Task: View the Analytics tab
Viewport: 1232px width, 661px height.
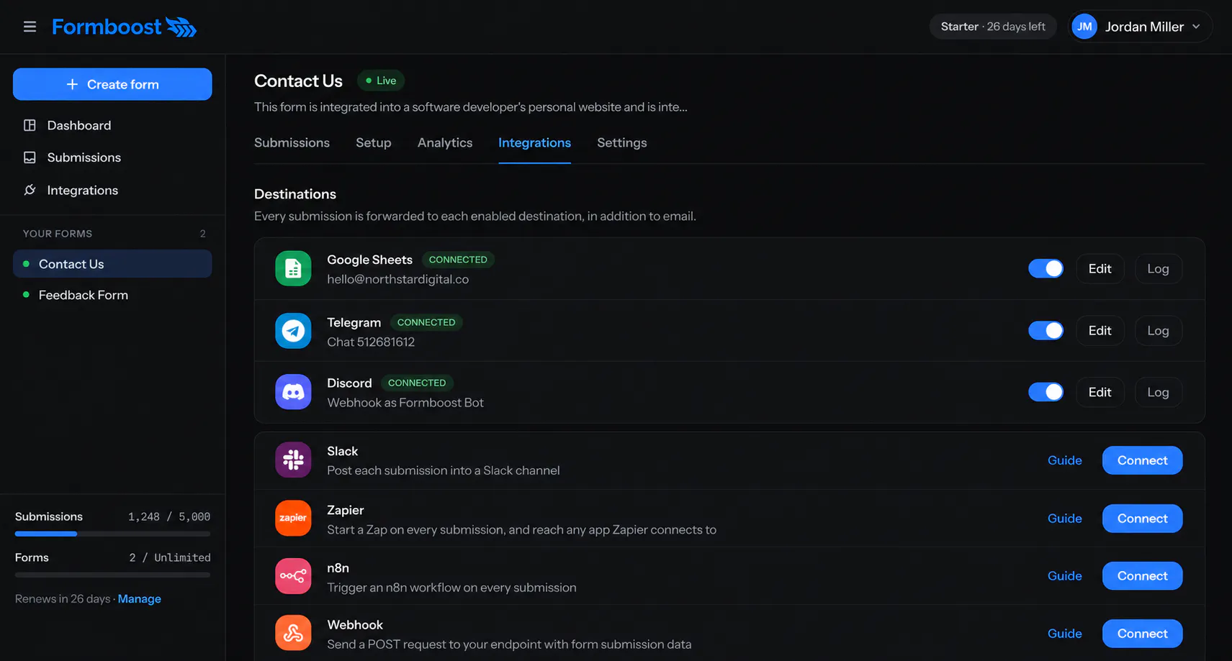Action: (x=445, y=142)
